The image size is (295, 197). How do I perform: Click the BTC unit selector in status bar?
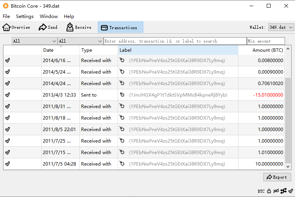point(261,191)
